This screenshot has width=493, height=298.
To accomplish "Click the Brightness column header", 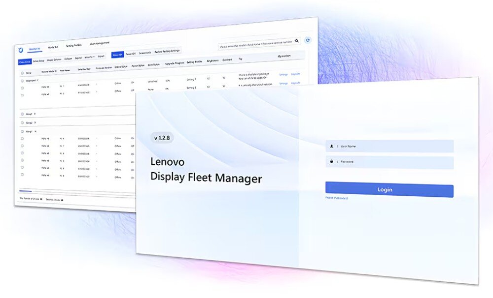I will (212, 60).
